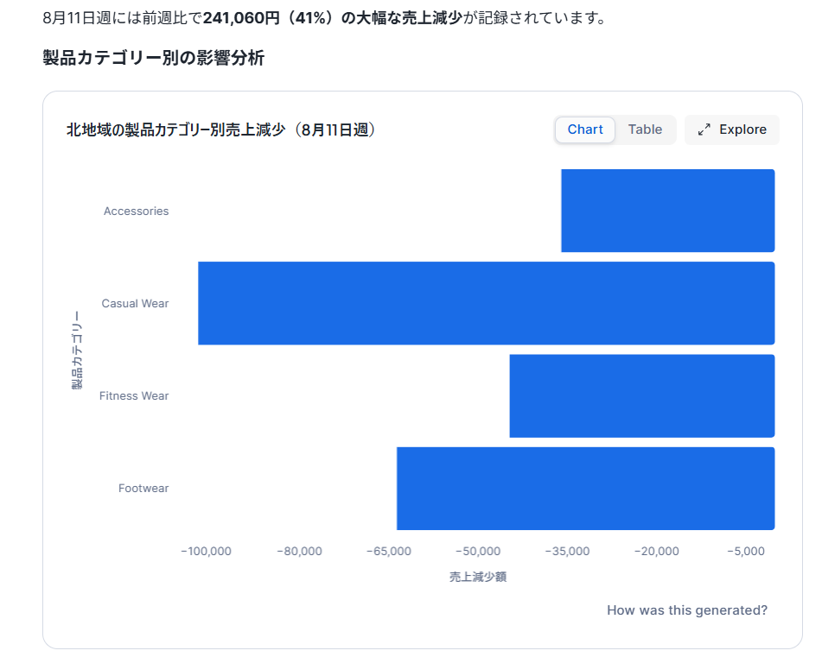
Task: Select the Casual Wear bar in chart
Action: [487, 303]
